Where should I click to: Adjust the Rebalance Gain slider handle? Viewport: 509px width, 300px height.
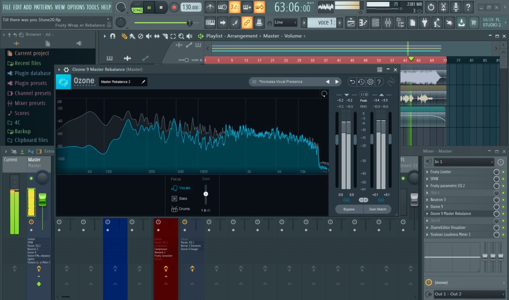206,194
